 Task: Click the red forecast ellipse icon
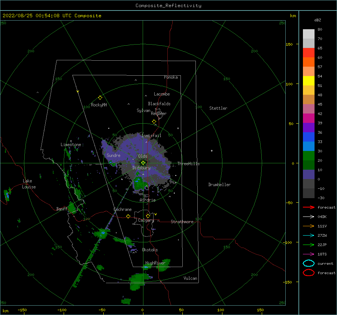pos(309,273)
